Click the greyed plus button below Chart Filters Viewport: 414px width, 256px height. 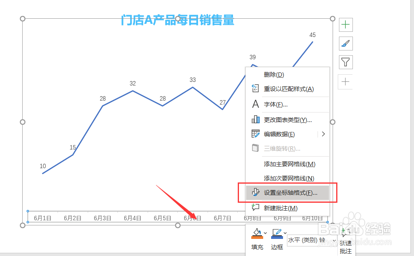(345, 82)
